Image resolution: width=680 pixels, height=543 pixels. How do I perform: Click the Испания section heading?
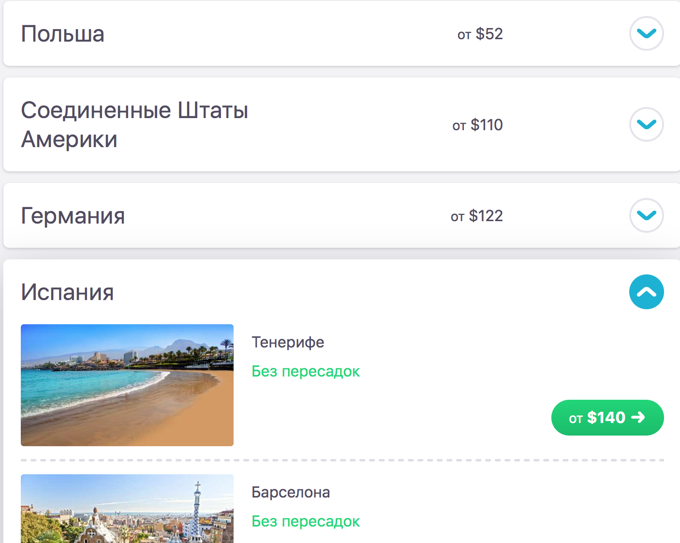tap(68, 292)
